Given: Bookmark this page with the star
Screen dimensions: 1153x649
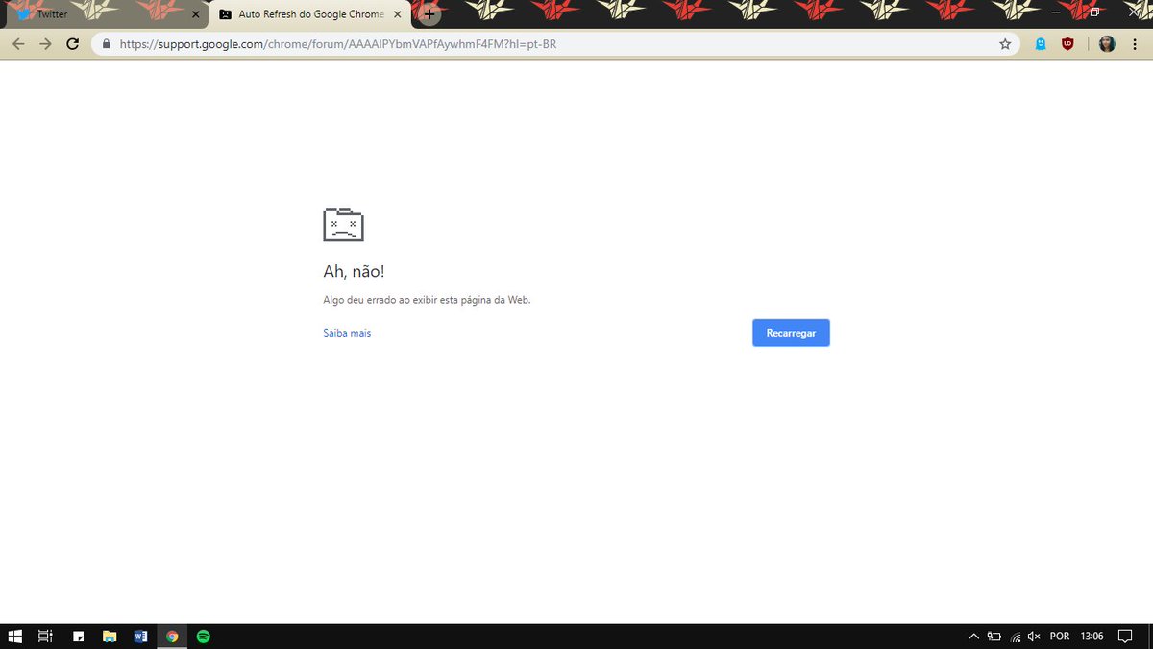Looking at the screenshot, I should (1005, 44).
